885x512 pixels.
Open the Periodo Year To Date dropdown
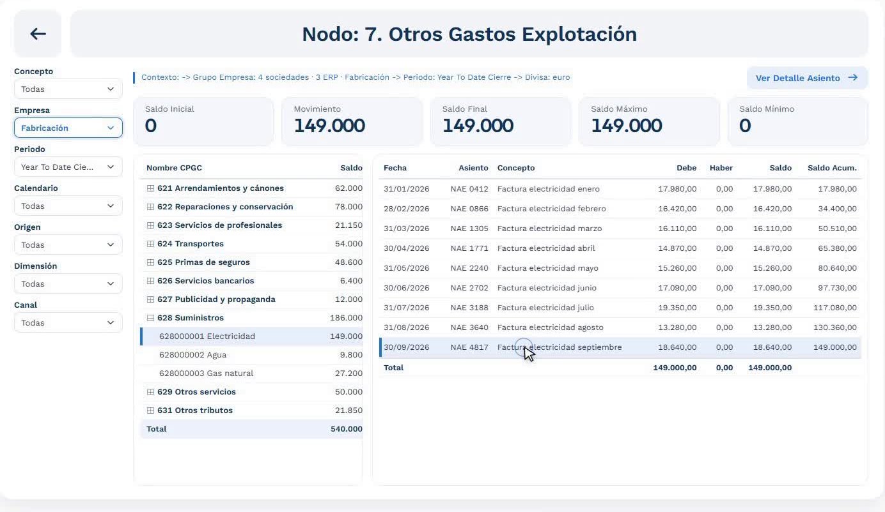click(x=68, y=167)
